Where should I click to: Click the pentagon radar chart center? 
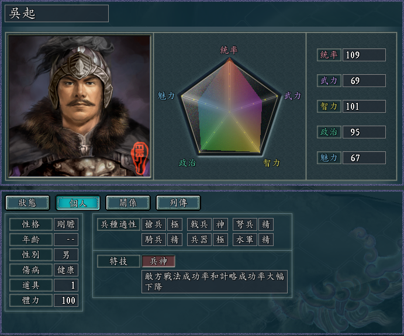[x=229, y=112]
